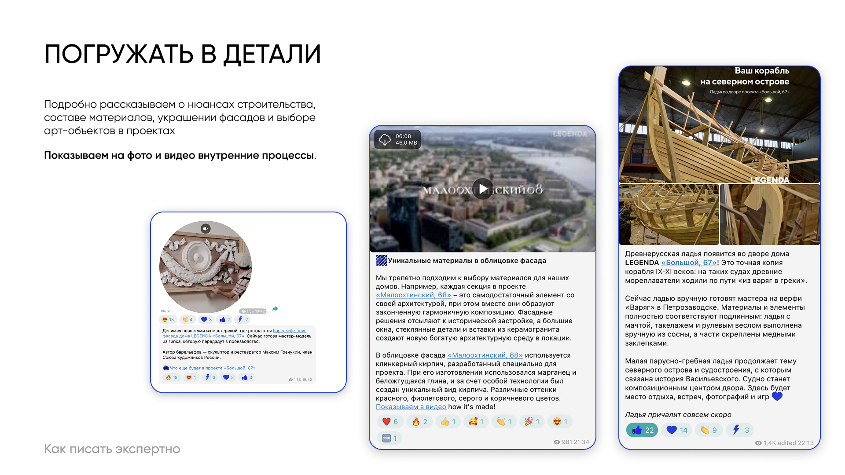Tap the clapping reaction in the facade post
This screenshot has height=475, width=845.
504,422
